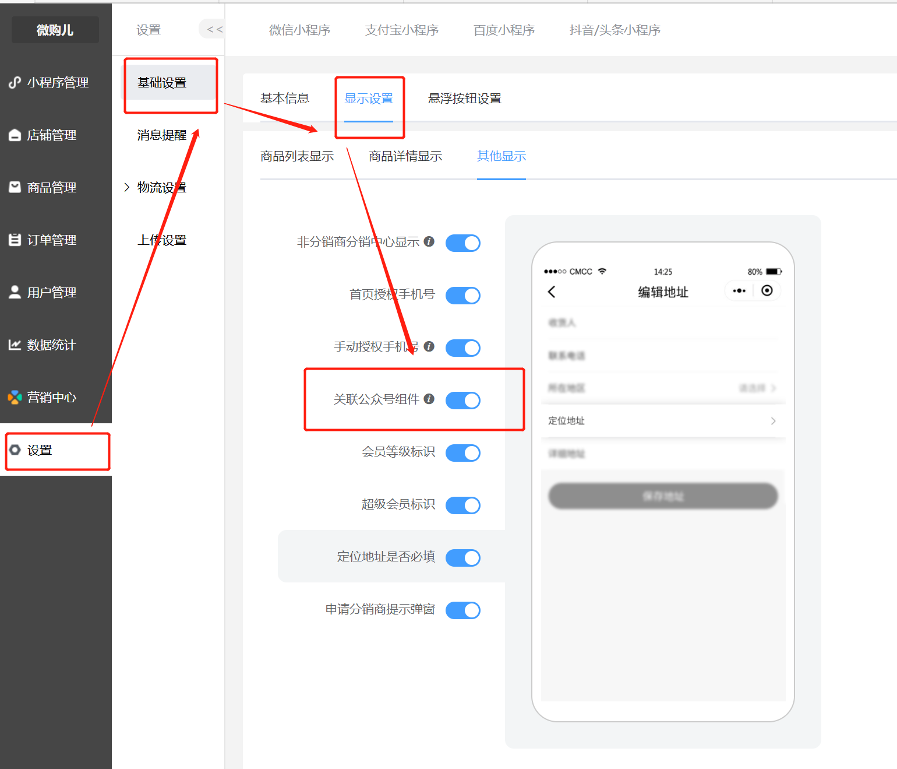Click the CMCC carrier text in phone preview

581,272
